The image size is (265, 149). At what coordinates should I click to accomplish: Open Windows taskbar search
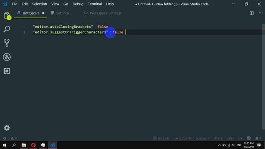pos(14,145)
